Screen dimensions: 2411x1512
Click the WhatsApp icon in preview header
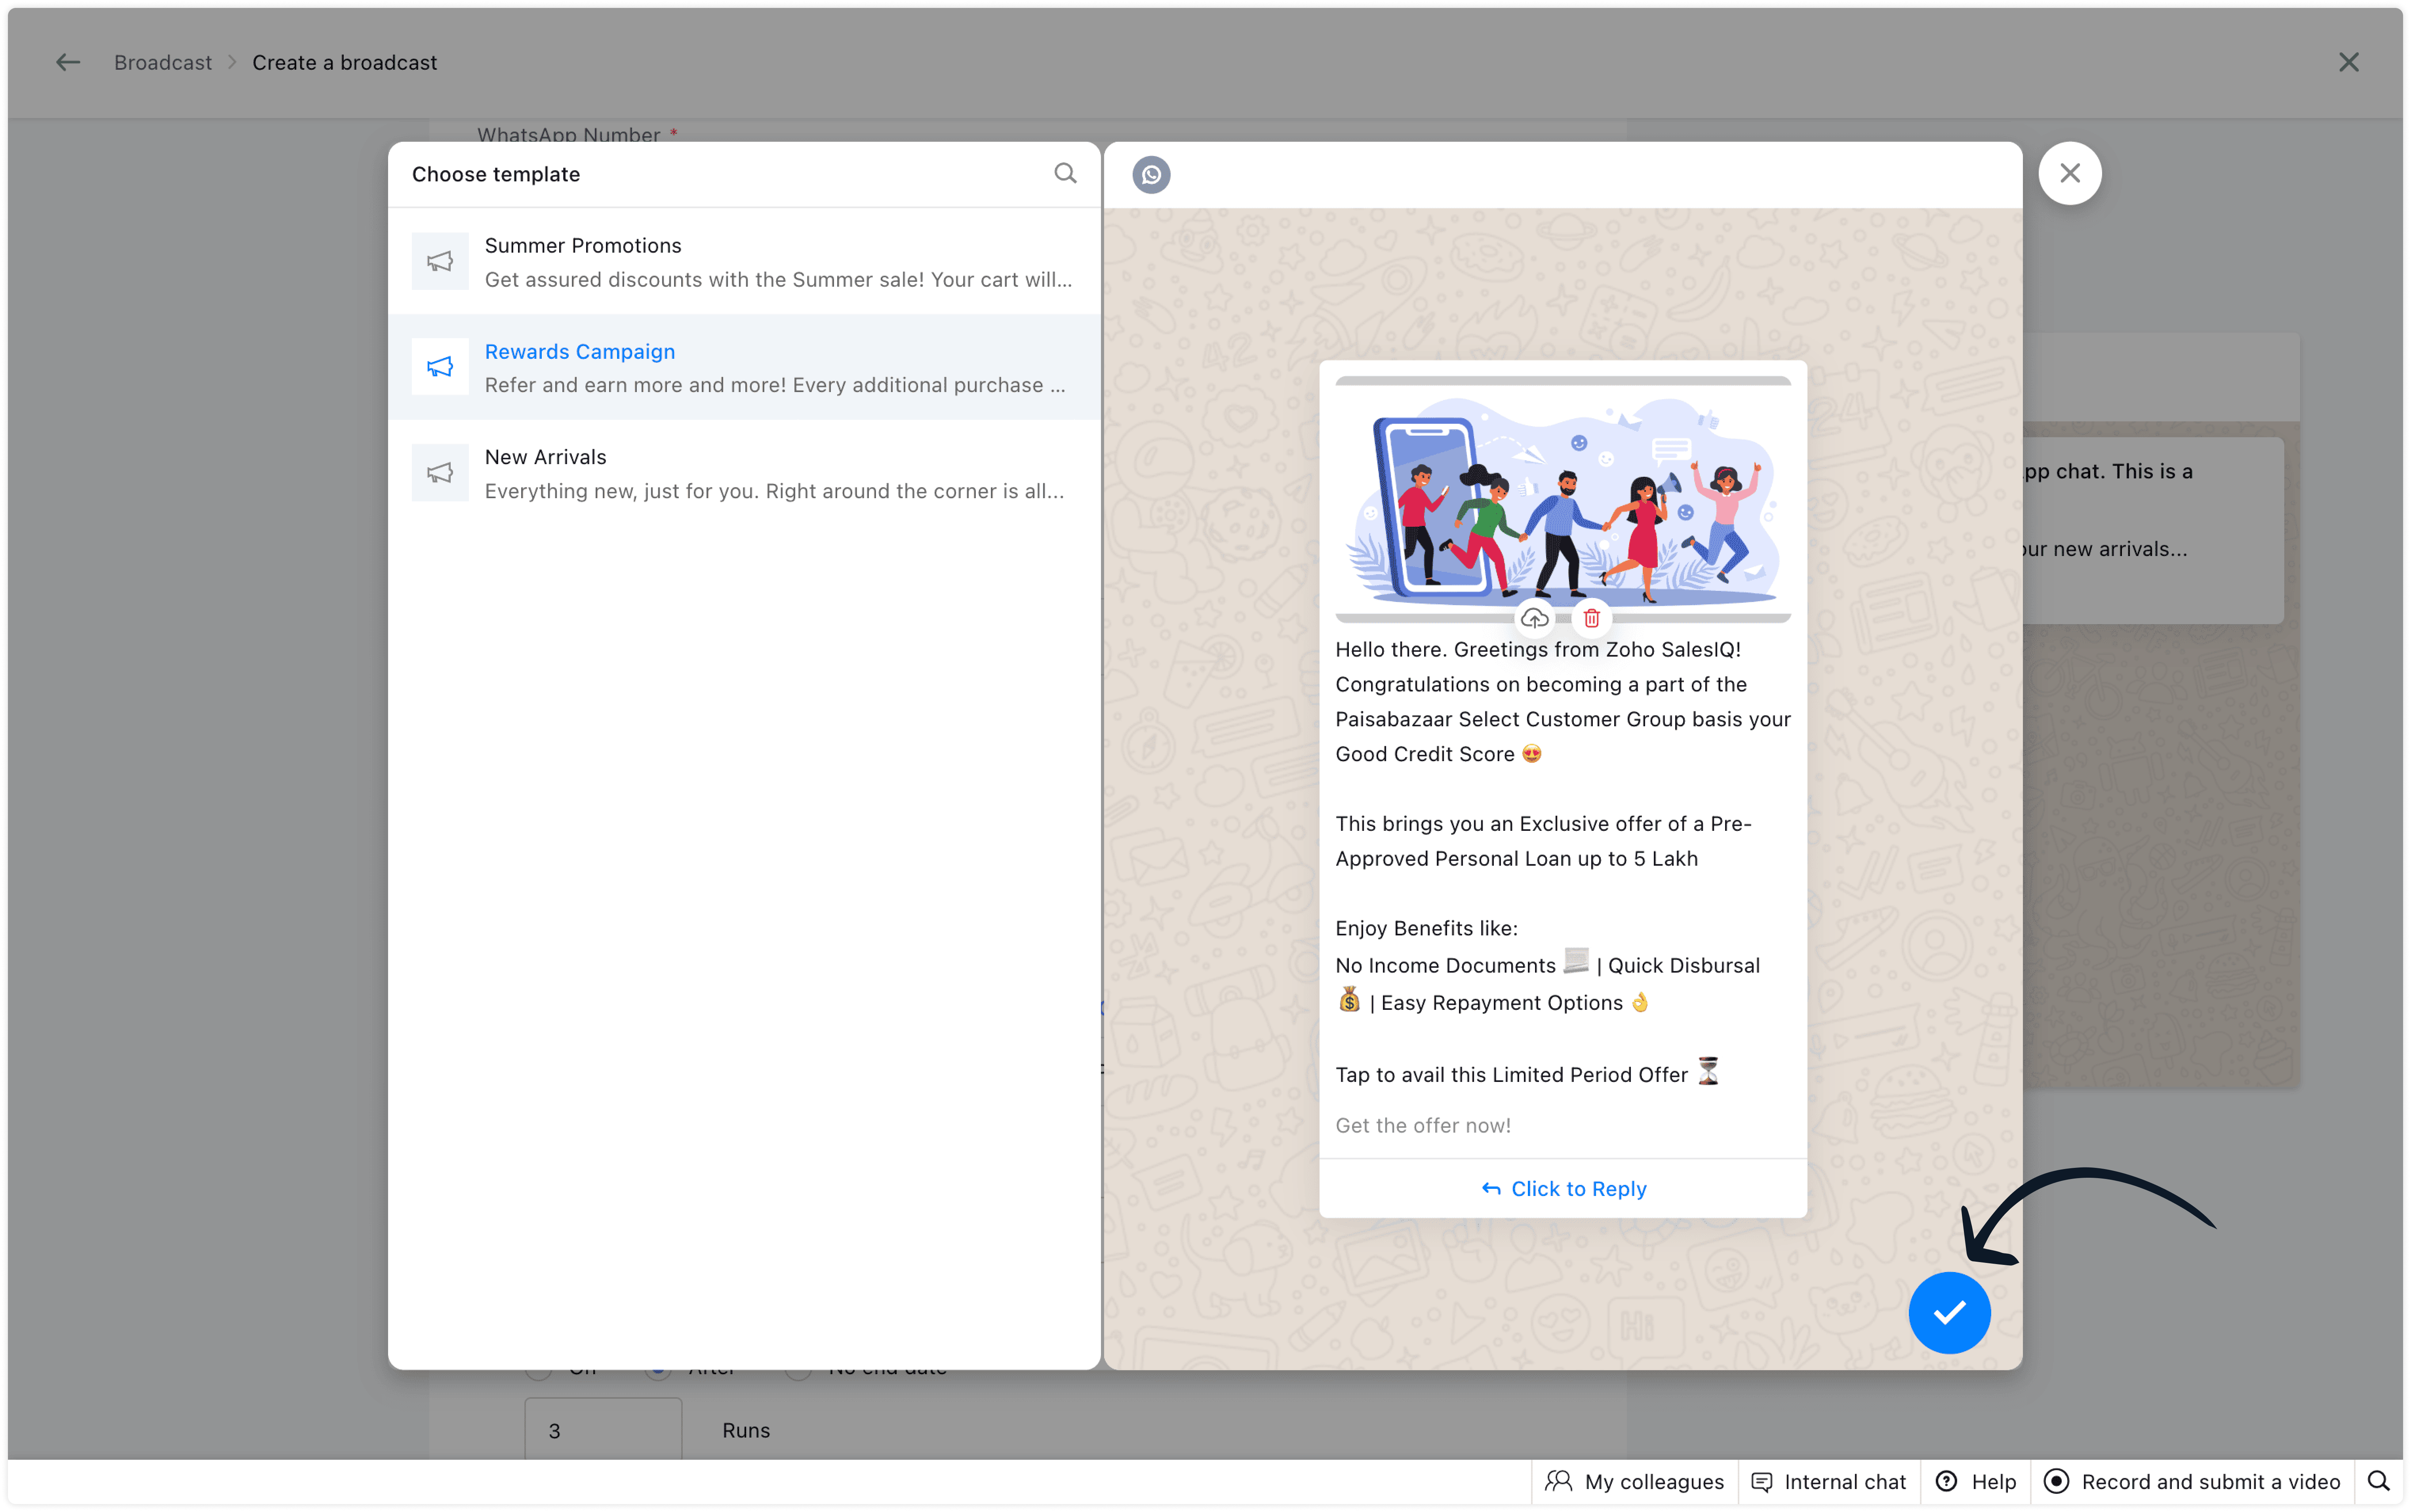(x=1151, y=175)
